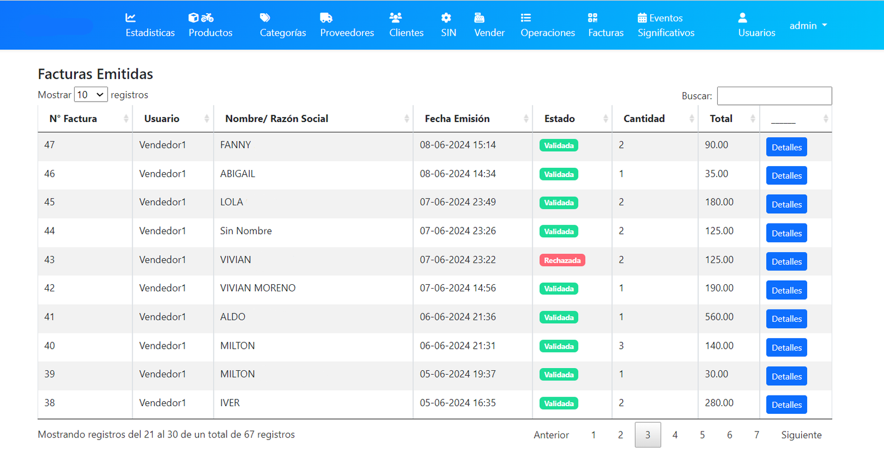This screenshot has height=458, width=884.
Task: Click the Usuarios person icon
Action: (x=743, y=18)
